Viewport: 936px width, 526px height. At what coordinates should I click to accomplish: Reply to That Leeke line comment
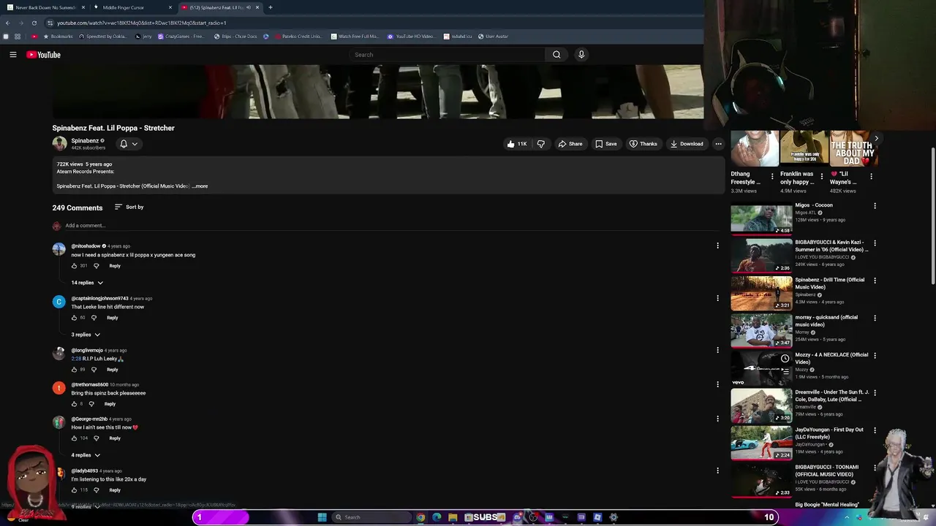tap(112, 318)
